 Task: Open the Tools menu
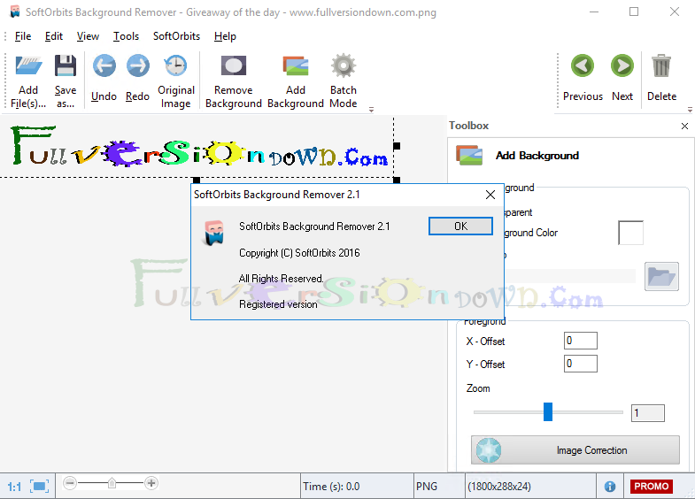(x=126, y=36)
